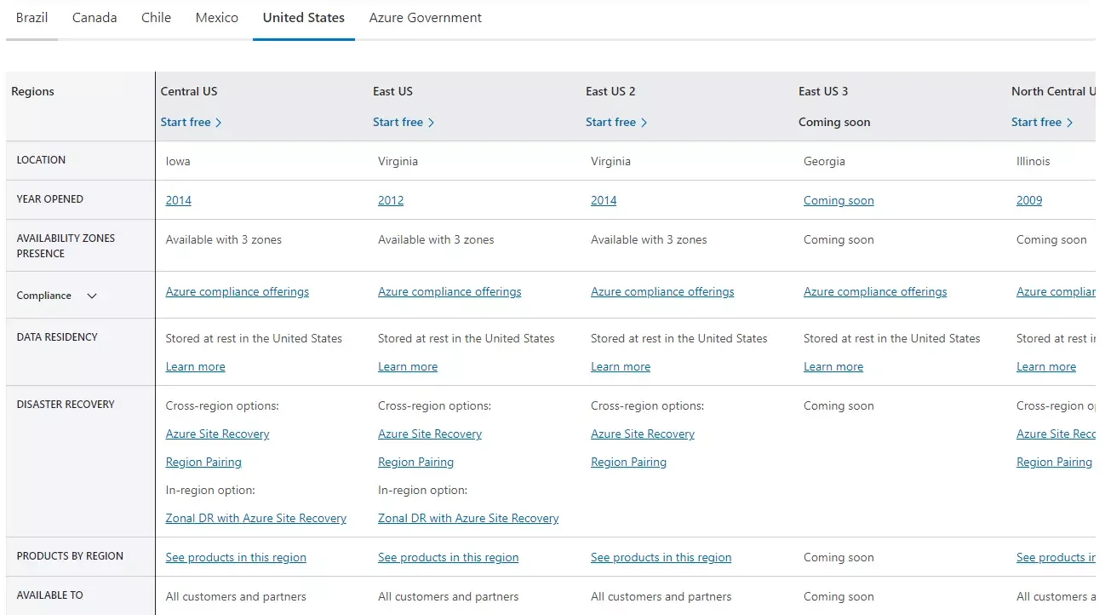This screenshot has width=1105, height=615.
Task: See products in the East US region
Action: 449,557
